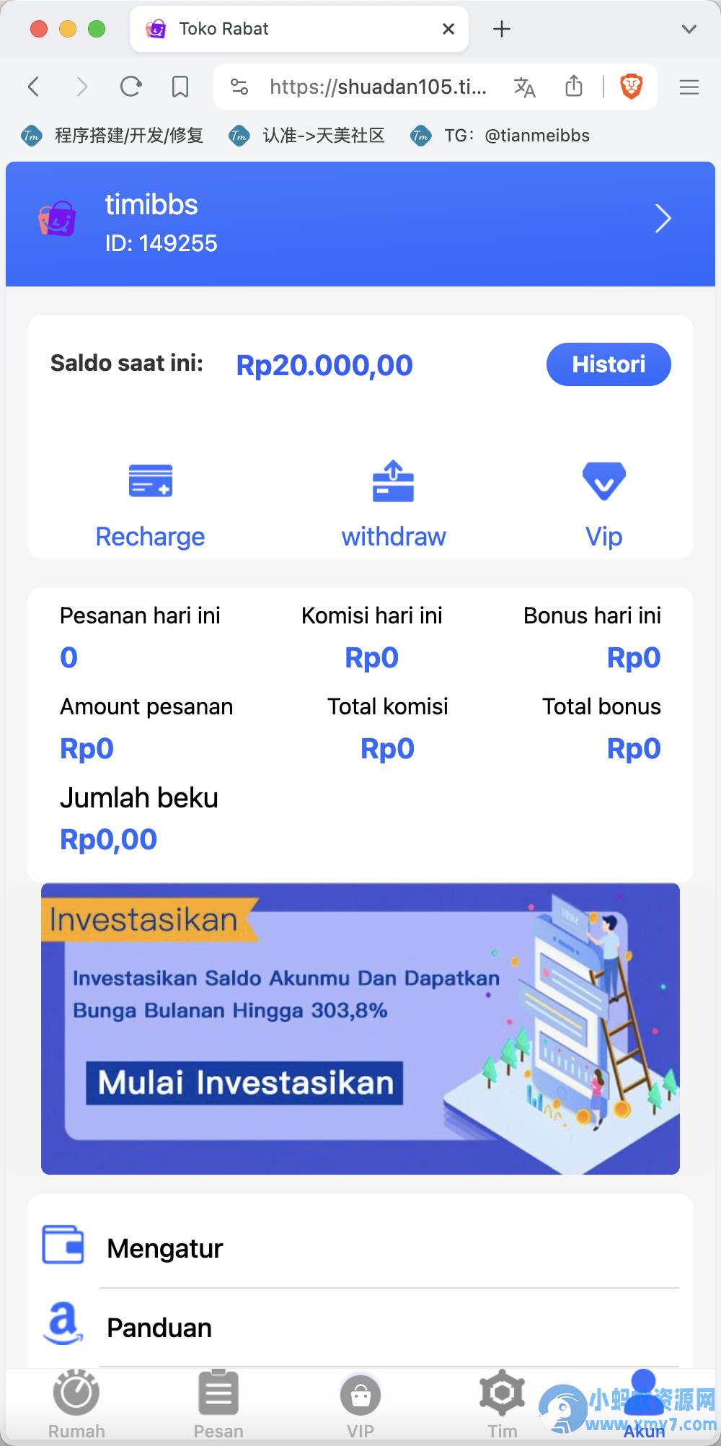Go to Rumah tab in bottom bar

76,1404
